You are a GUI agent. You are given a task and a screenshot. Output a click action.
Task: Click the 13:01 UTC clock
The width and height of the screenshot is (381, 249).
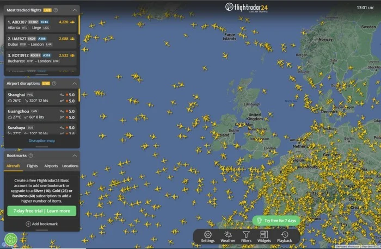(365, 8)
